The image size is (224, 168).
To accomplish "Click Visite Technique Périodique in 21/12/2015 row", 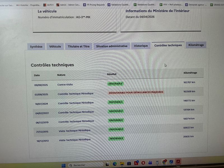I will tap(74, 130).
